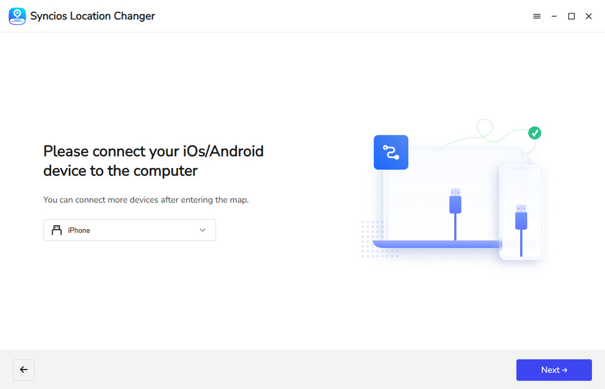Click the Syncios Location Changer logo icon
The image size is (605, 389).
coord(17,16)
